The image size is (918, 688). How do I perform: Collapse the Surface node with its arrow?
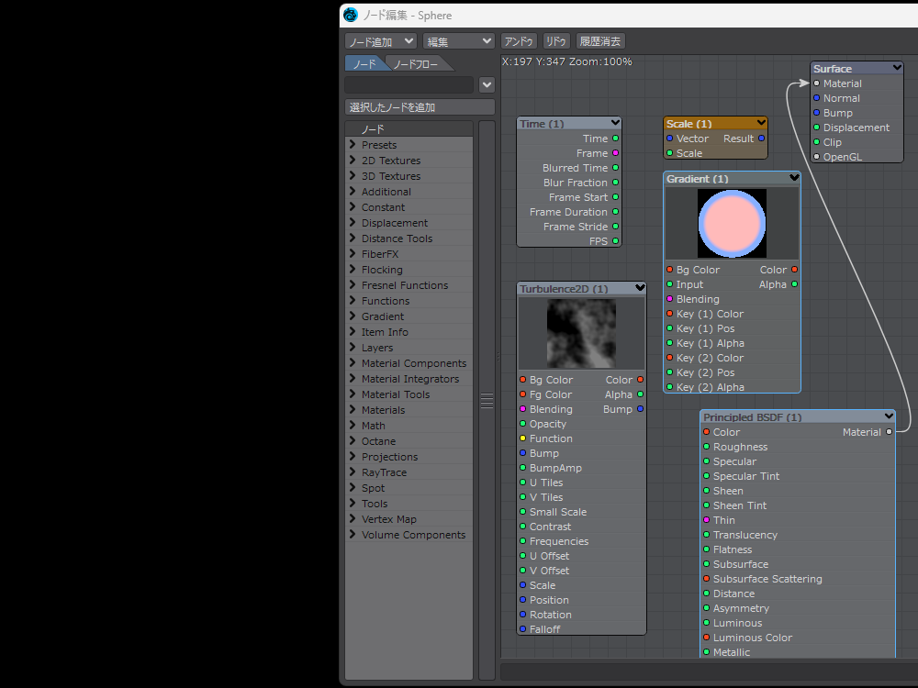click(x=897, y=68)
